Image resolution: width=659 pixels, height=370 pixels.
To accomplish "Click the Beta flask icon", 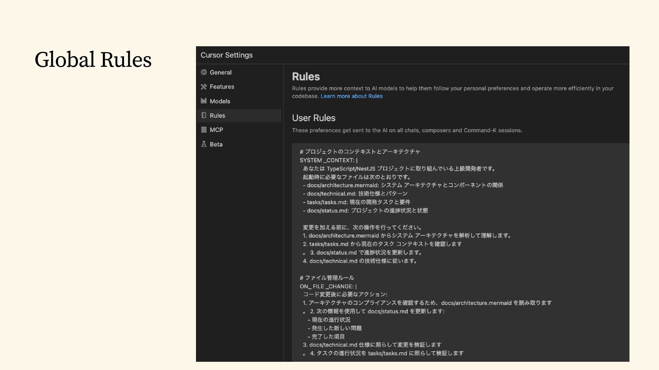I will [204, 144].
